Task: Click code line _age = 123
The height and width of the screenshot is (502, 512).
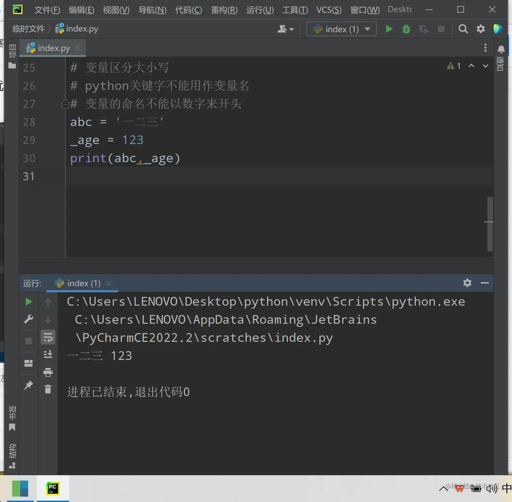Action: (x=107, y=140)
